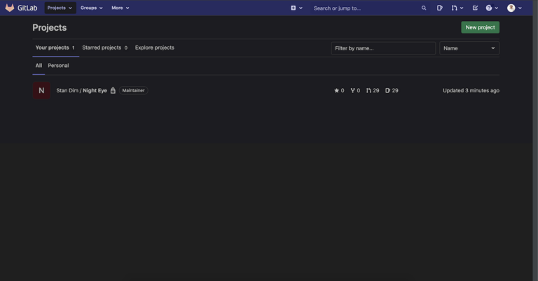Open Night Eye issues count 29
This screenshot has height=281, width=538.
tap(392, 90)
